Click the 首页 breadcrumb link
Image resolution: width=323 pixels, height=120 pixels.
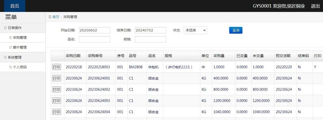pos(56,17)
